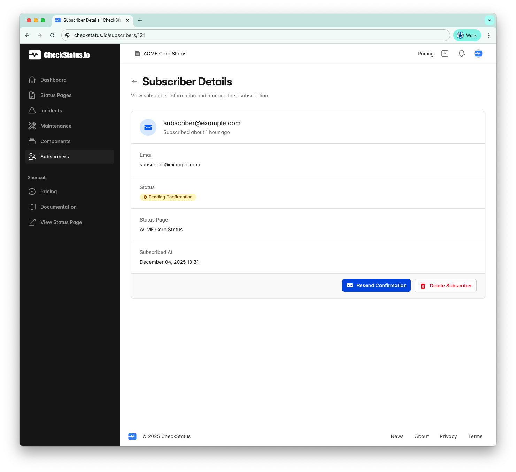Viewport: 516px width, 472px height.
Task: Switch to the Subscriber Details tab
Action: coord(89,20)
